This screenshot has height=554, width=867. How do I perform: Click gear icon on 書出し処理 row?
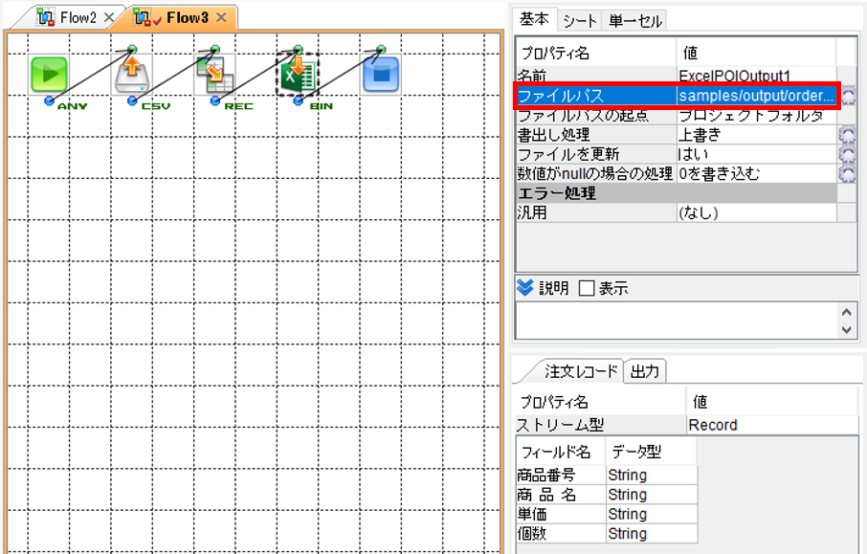847,134
